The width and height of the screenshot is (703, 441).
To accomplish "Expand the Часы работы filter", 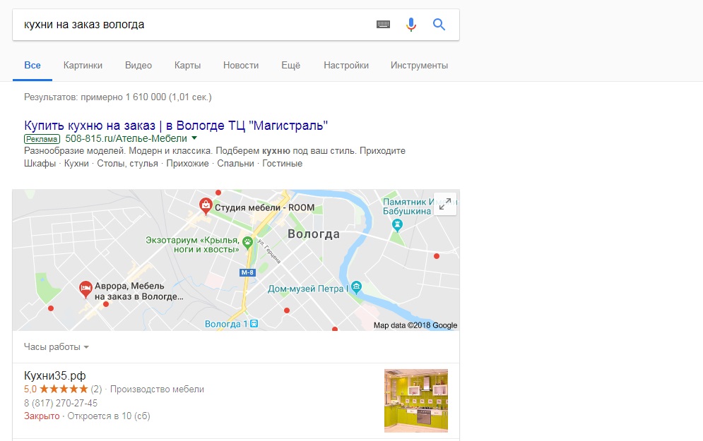I will pyautogui.click(x=56, y=347).
